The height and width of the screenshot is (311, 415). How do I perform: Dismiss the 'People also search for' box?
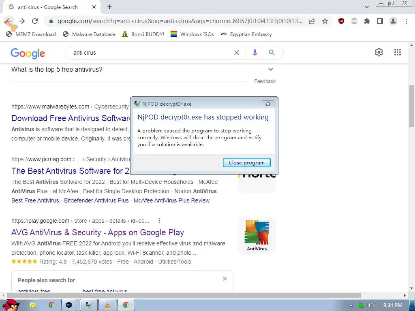[225, 279]
